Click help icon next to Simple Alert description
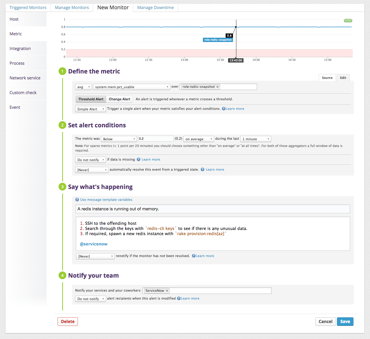The width and height of the screenshot is (370, 339). [224, 109]
